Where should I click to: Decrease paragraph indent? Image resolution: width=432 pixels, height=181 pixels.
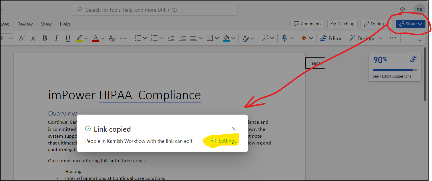[171, 38]
